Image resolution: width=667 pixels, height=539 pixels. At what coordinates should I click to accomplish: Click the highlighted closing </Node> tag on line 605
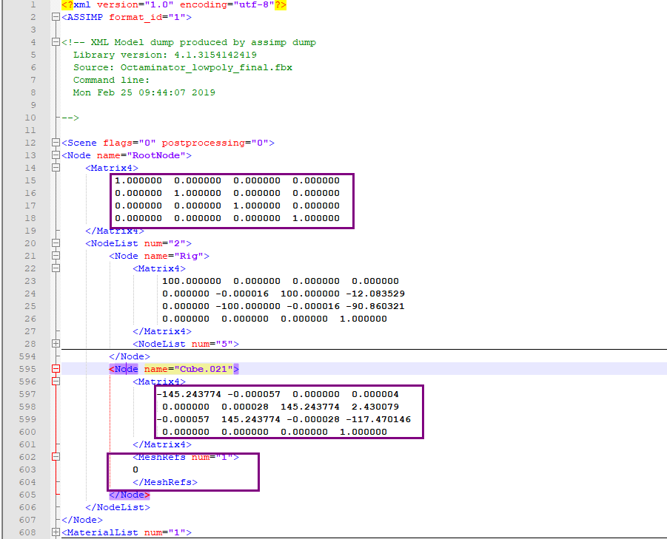(x=130, y=495)
